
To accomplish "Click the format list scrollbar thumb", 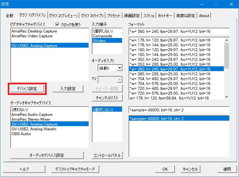I will 226,56.
